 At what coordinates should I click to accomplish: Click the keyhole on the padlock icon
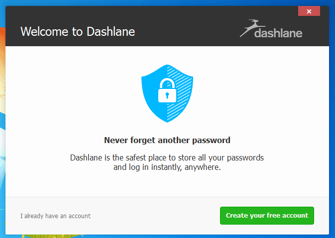tap(167, 95)
